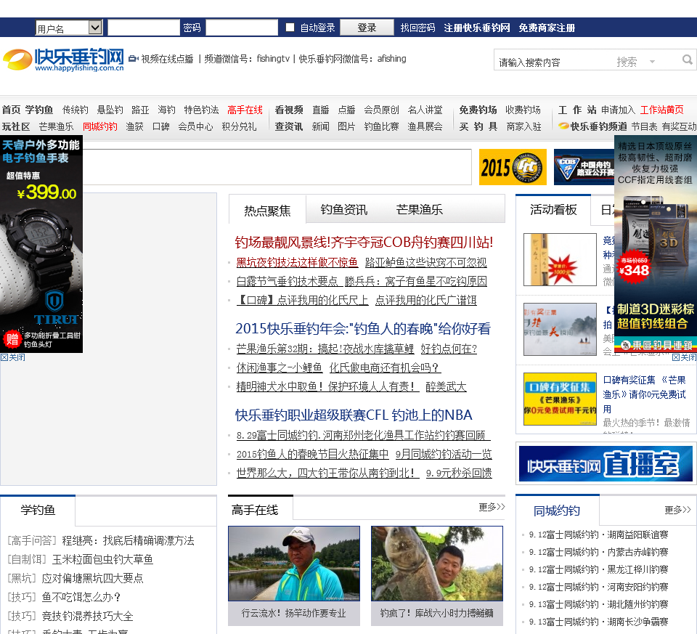Open 9月同城约钓活动一览 link

(x=444, y=453)
